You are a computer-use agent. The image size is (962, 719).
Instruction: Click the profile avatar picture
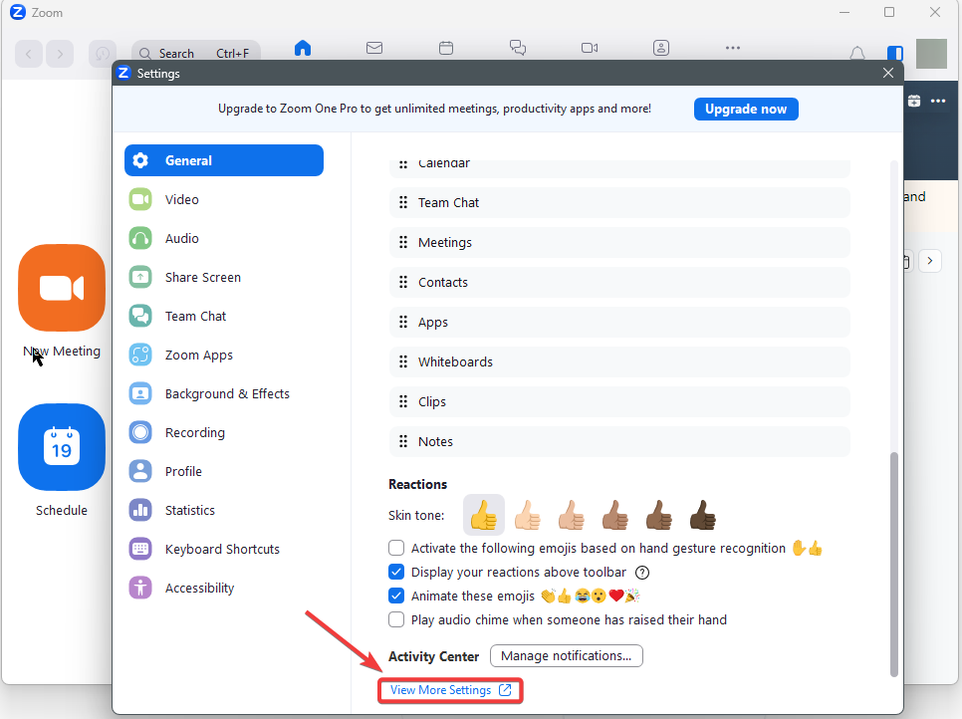click(931, 54)
